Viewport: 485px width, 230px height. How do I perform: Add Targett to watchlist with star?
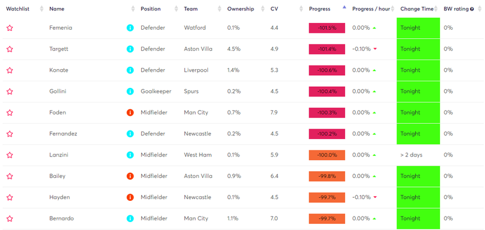(10, 49)
